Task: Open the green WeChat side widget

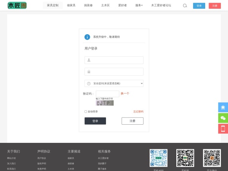Action: [223, 118]
